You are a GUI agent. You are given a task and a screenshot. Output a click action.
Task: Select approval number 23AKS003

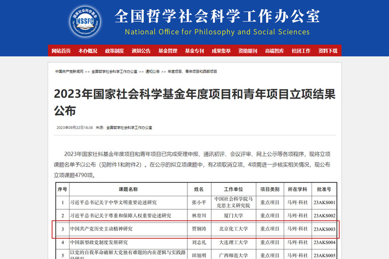click(324, 229)
